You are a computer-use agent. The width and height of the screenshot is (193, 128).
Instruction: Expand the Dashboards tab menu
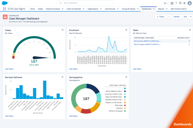point(154,9)
